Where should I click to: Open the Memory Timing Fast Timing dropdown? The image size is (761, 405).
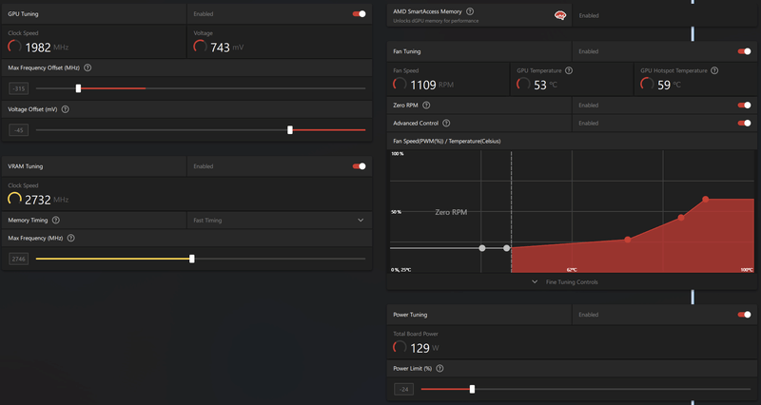click(x=279, y=221)
